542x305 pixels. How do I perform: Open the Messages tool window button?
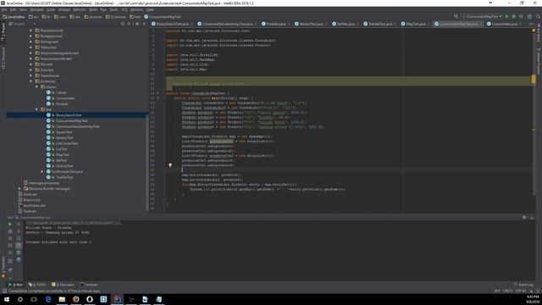coord(63,285)
